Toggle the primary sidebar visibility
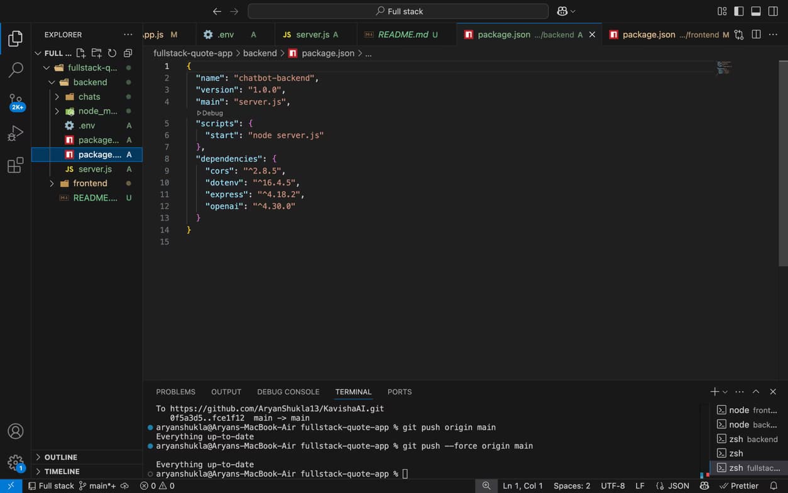The image size is (788, 493). click(x=739, y=11)
